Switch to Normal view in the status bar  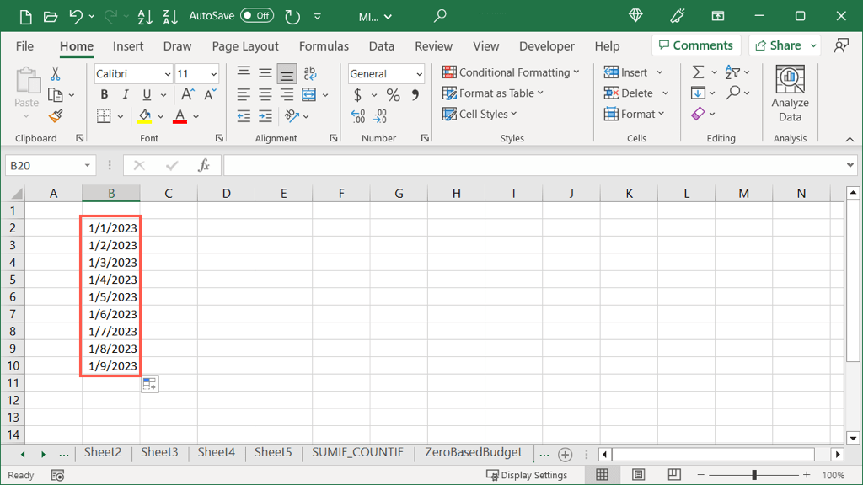tap(602, 475)
